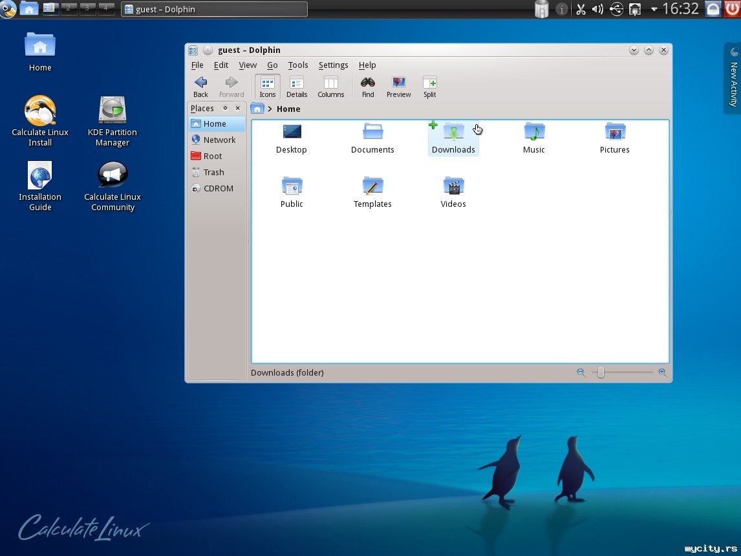Open the trash can icon in top panel
This screenshot has height=556, width=741.
pyautogui.click(x=542, y=9)
